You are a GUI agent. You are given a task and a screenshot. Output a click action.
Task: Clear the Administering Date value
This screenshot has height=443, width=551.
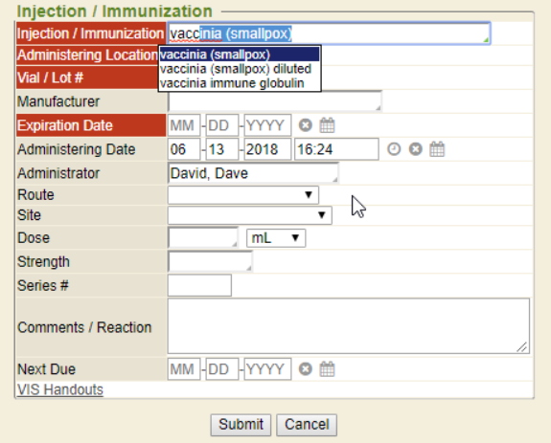pyautogui.click(x=415, y=149)
